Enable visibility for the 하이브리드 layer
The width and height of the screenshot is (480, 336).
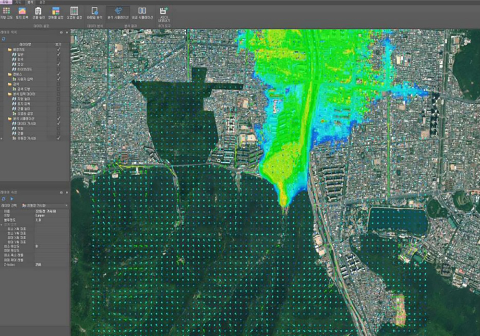pos(59,69)
